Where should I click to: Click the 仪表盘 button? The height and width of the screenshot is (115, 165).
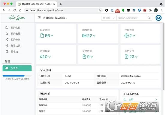pyautogui.click(x=17, y=68)
